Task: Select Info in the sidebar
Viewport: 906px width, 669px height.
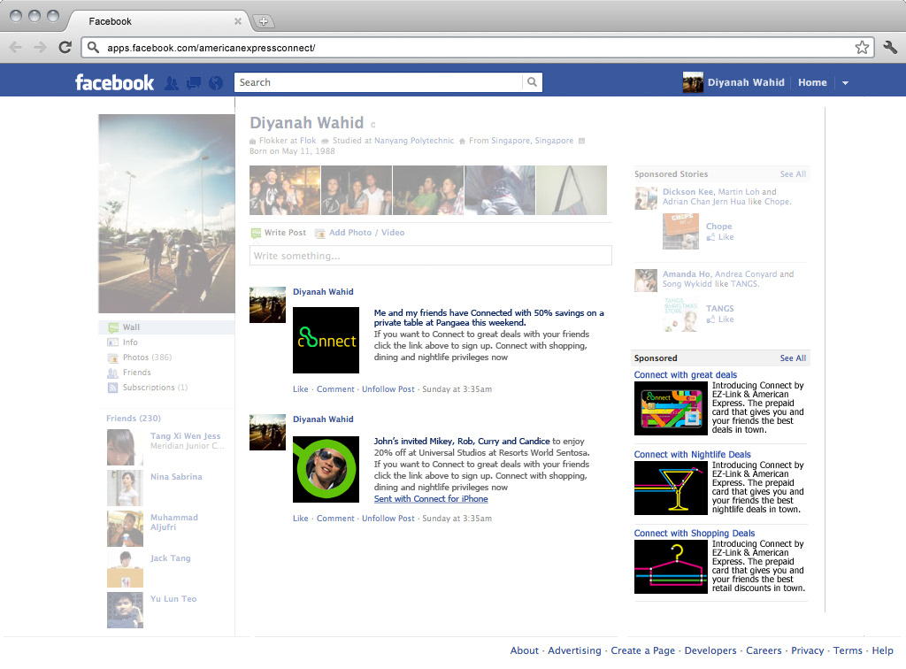Action: [130, 342]
